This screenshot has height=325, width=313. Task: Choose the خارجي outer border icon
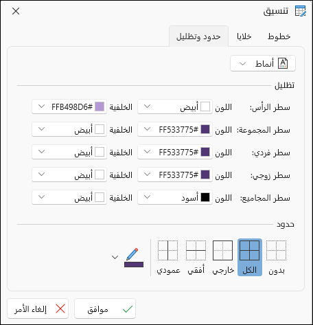pyautogui.click(x=223, y=251)
